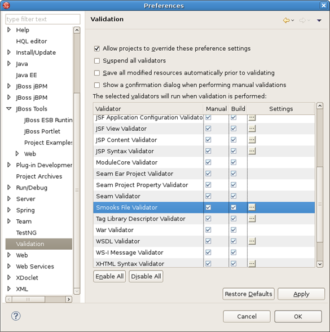Click the validator table's vertical scrollbar thumb
This screenshot has width=330, height=332.
tap(320, 204)
